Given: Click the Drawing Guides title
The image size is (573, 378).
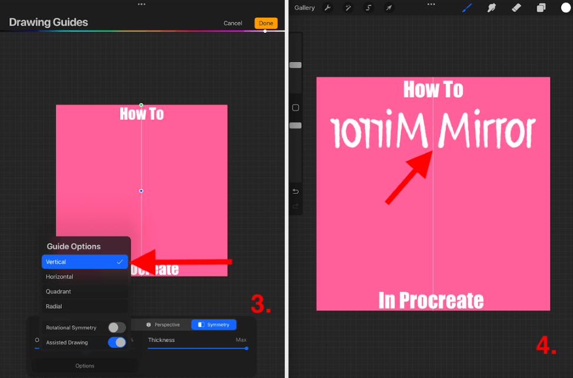Looking at the screenshot, I should (x=48, y=22).
